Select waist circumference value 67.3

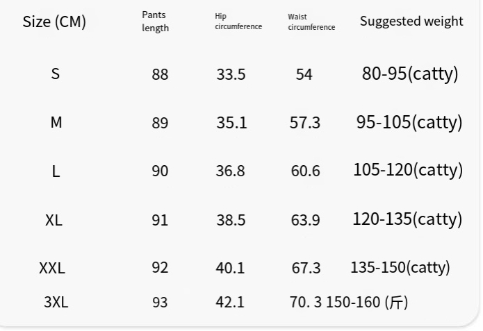tap(305, 267)
